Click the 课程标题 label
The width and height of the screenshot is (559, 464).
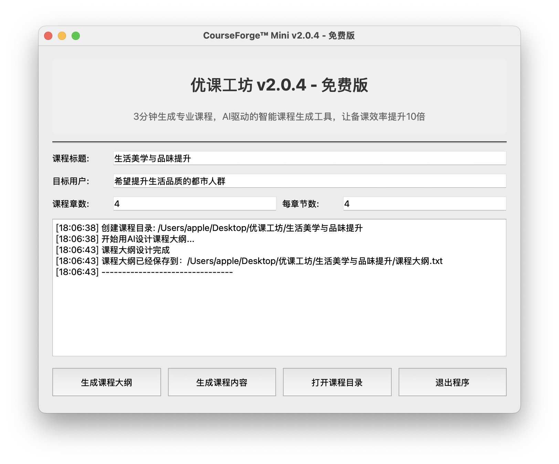click(71, 158)
